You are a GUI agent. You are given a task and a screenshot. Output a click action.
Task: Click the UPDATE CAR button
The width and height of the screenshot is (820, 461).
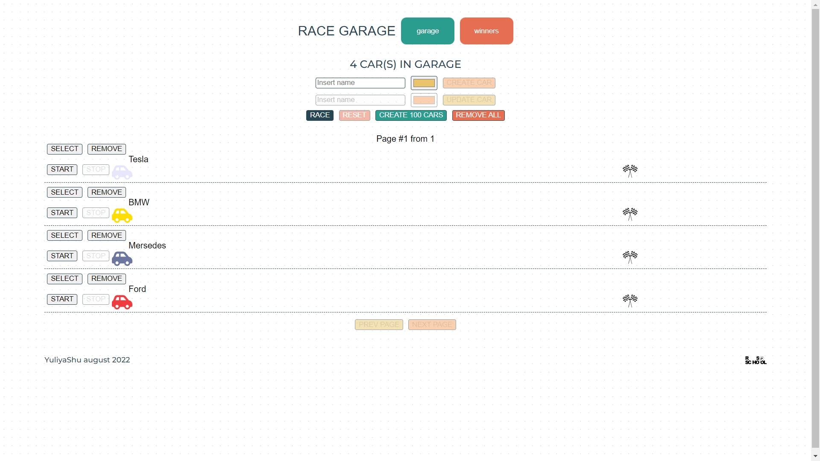[469, 100]
